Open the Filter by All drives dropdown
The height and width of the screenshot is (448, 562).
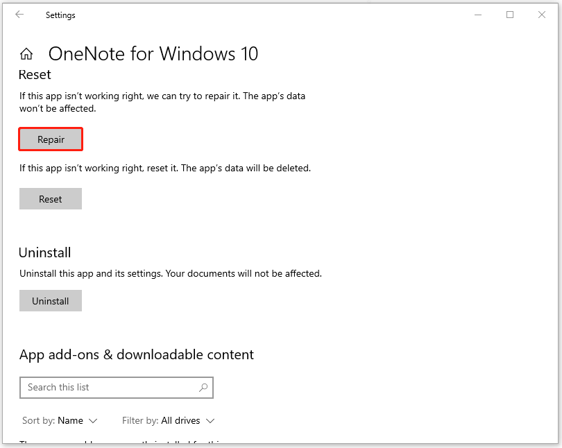169,420
